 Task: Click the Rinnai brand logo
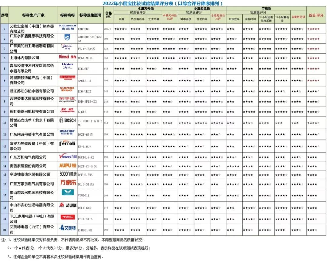coord(68,57)
